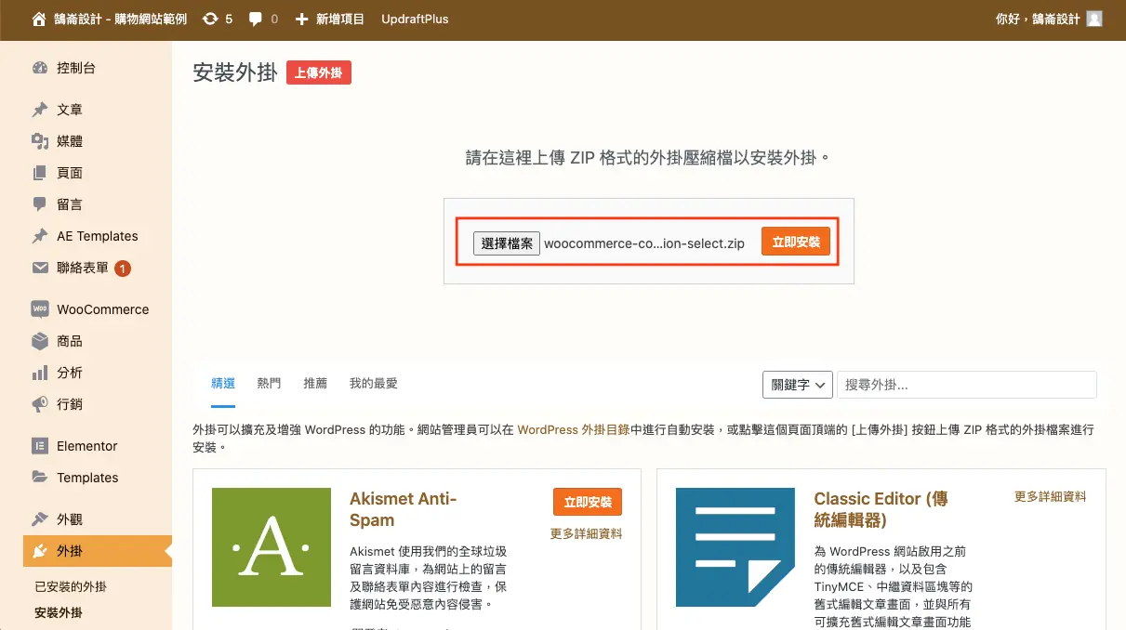
Task: Click the home icon in admin bar
Action: 38,19
